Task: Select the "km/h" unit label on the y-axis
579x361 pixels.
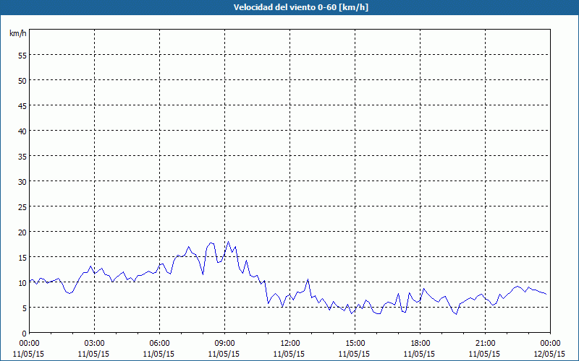Action: click(18, 33)
